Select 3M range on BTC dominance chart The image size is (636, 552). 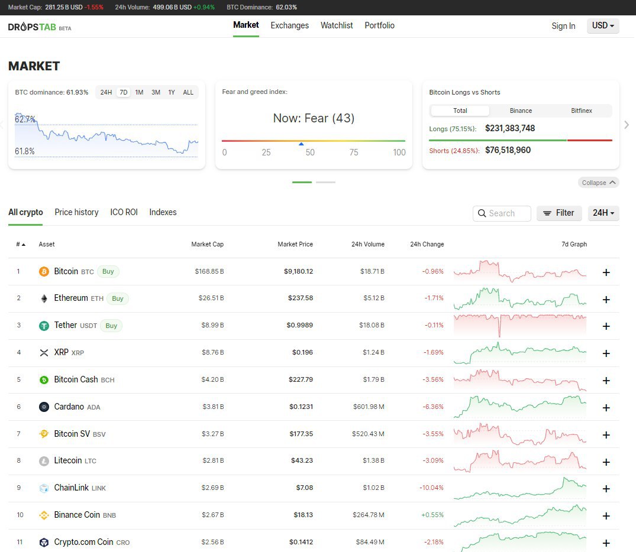156,92
